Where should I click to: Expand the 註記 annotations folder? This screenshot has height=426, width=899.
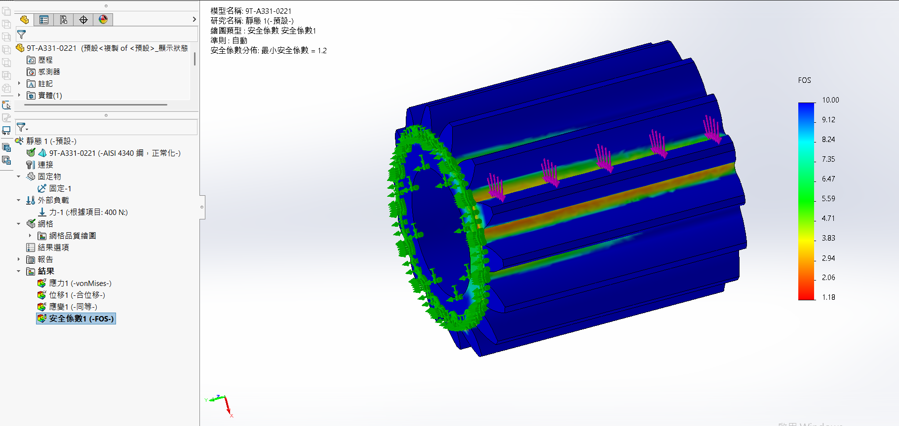tap(19, 84)
